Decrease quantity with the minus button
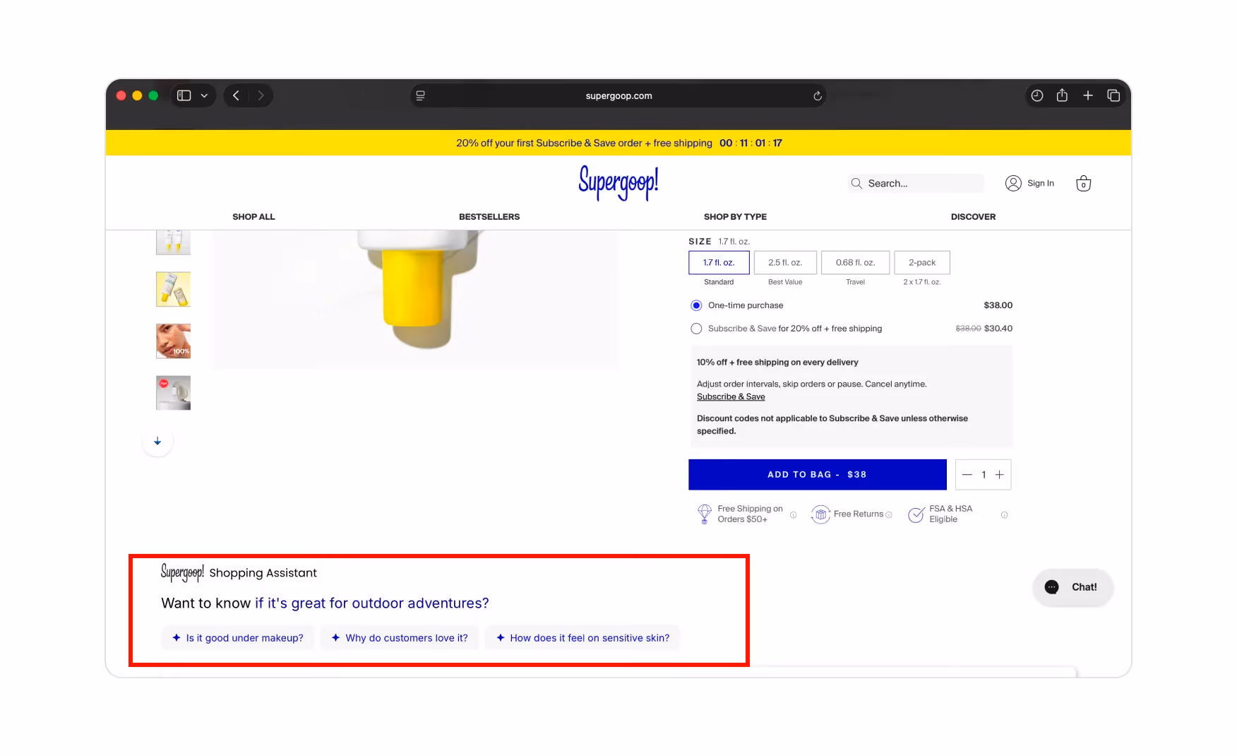 967,475
